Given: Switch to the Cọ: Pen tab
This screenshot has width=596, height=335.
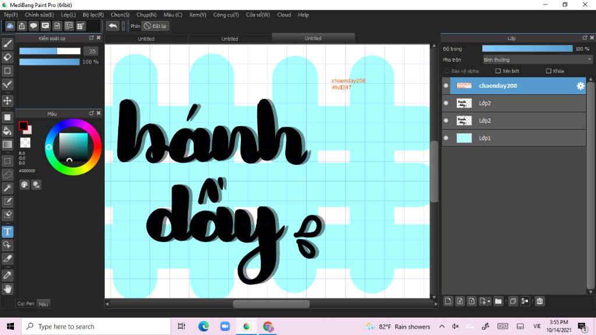Looking at the screenshot, I should tap(26, 304).
